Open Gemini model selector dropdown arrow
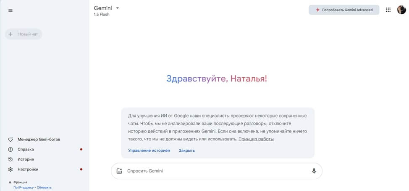The width and height of the screenshot is (409, 191). click(x=118, y=8)
